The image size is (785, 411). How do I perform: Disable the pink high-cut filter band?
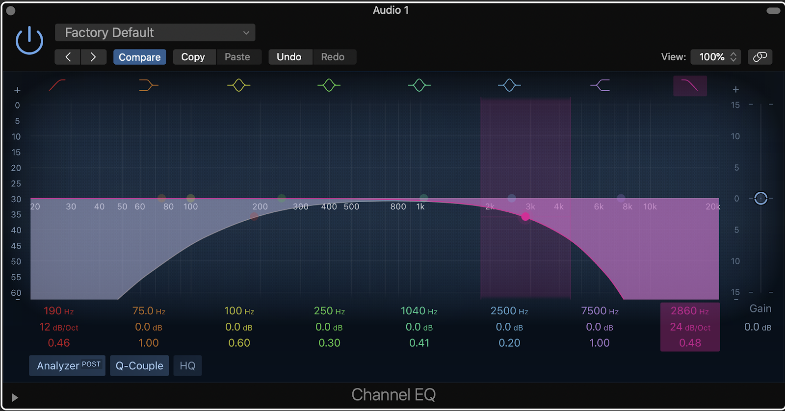690,86
